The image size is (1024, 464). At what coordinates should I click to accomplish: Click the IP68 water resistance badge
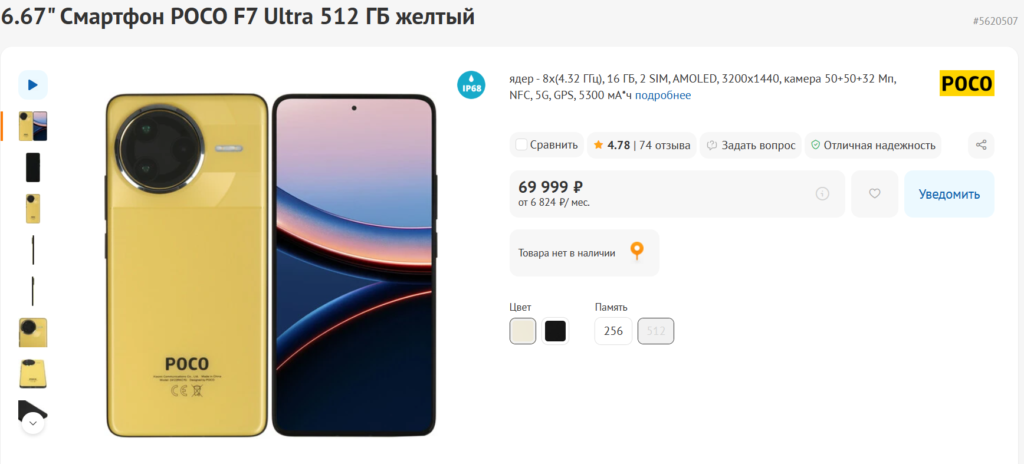[x=471, y=85]
